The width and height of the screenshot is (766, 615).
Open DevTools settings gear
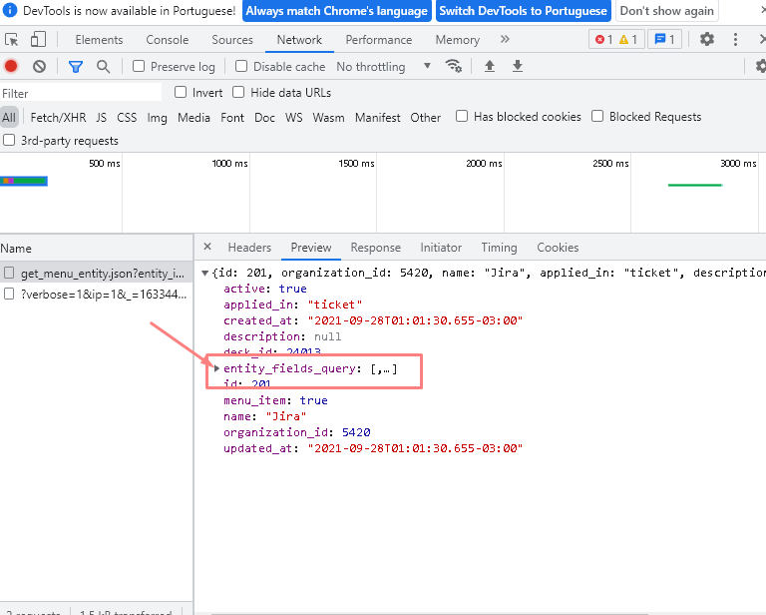(707, 39)
